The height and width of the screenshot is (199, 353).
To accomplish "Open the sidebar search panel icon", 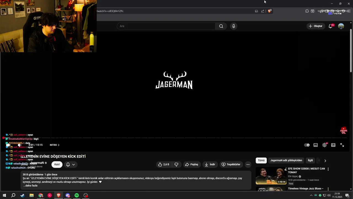I will tap(312, 11).
